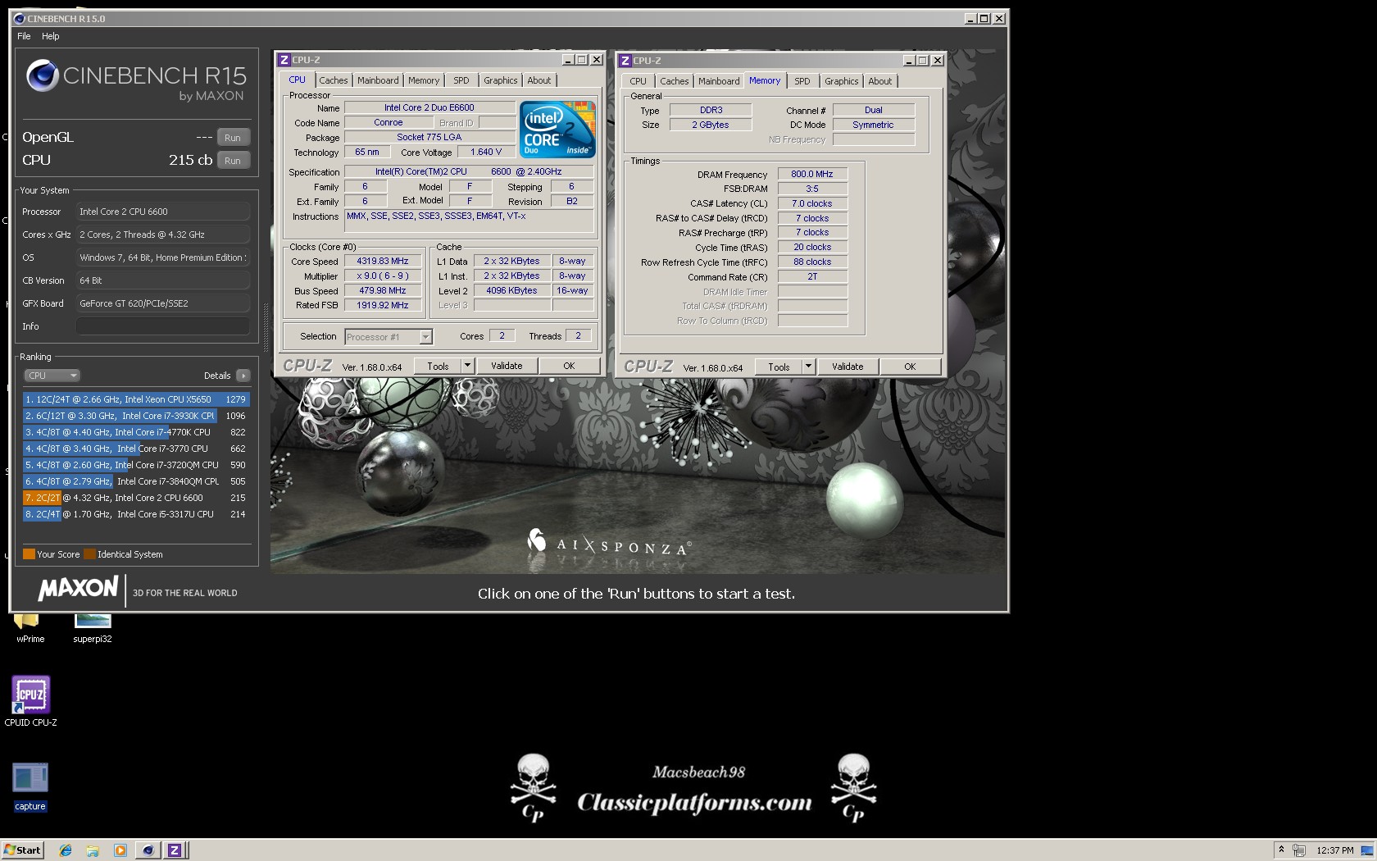Click Core Speed value 4319.83 MHz
This screenshot has width=1377, height=861.
click(383, 262)
